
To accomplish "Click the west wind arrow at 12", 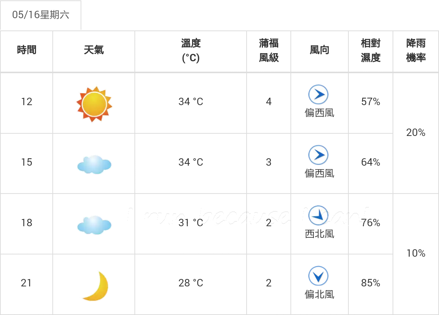I will tap(318, 95).
